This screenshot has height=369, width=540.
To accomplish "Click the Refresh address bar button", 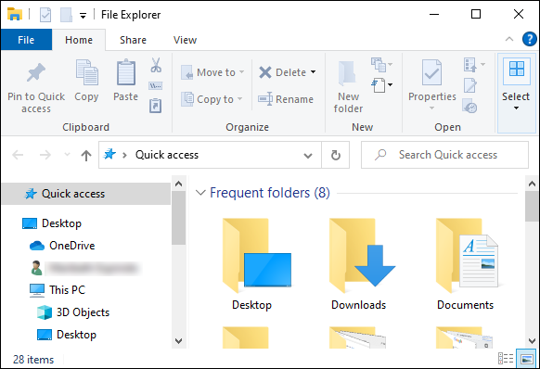I will [x=336, y=155].
